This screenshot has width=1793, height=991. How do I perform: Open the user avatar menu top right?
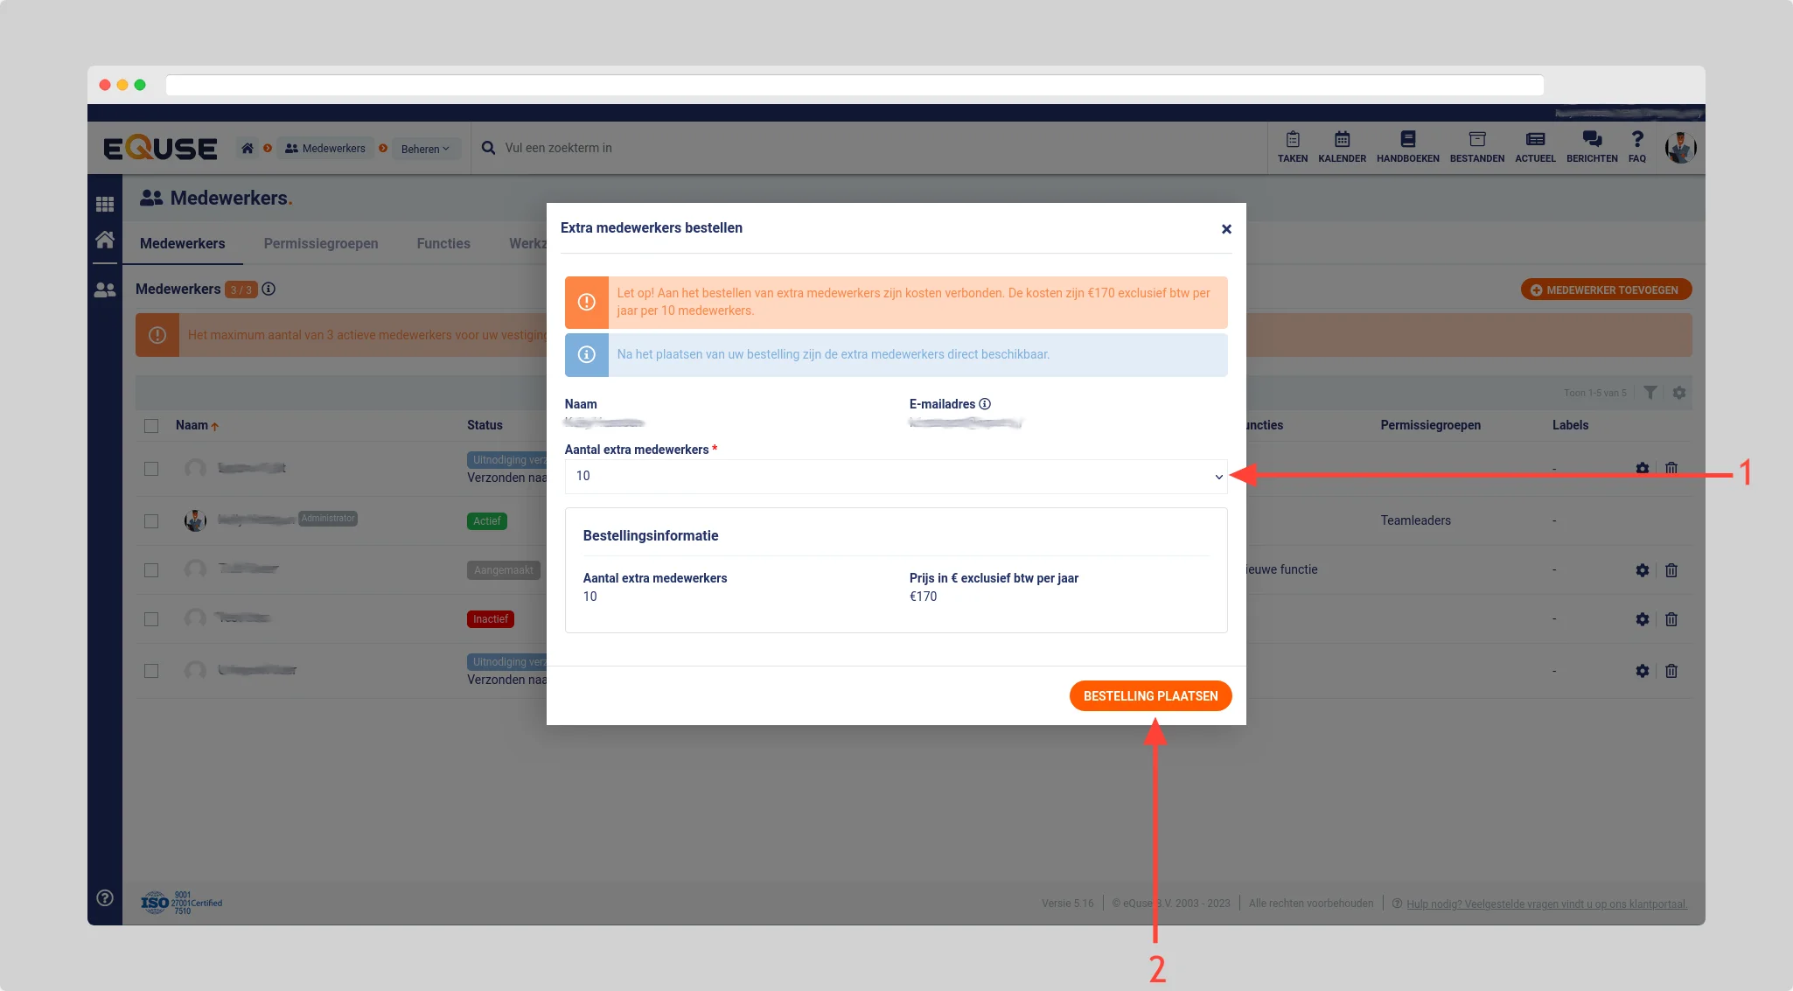pos(1680,148)
